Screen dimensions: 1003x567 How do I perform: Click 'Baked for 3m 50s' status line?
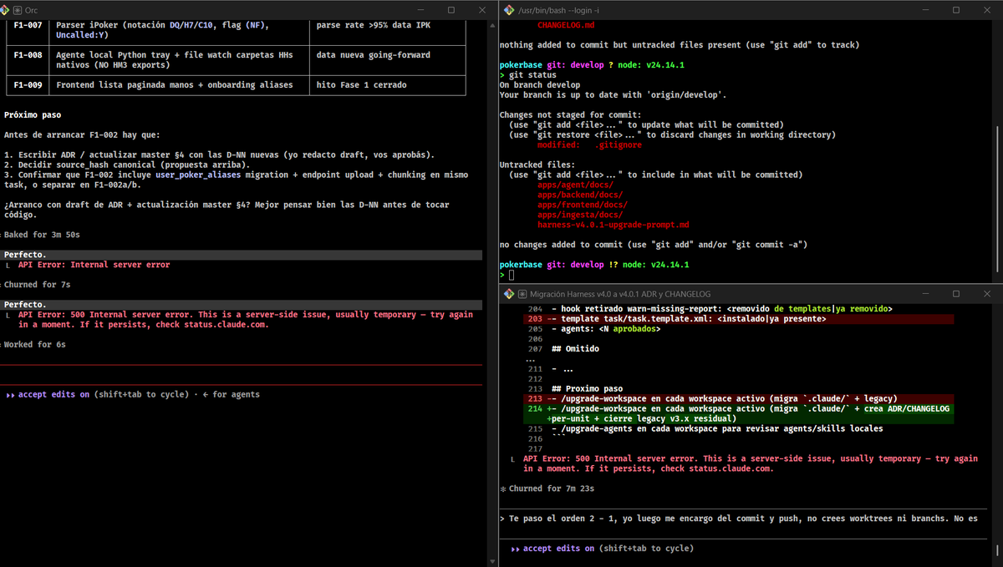click(x=42, y=235)
